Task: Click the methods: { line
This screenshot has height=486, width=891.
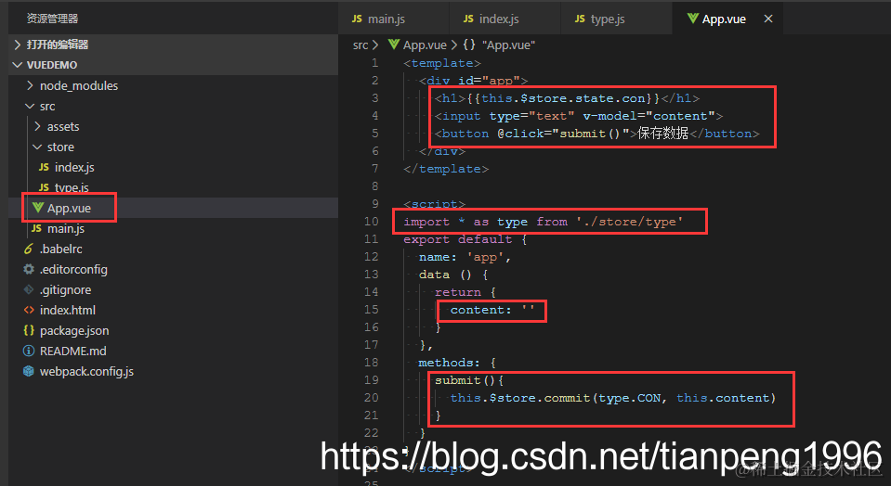Action: (457, 363)
